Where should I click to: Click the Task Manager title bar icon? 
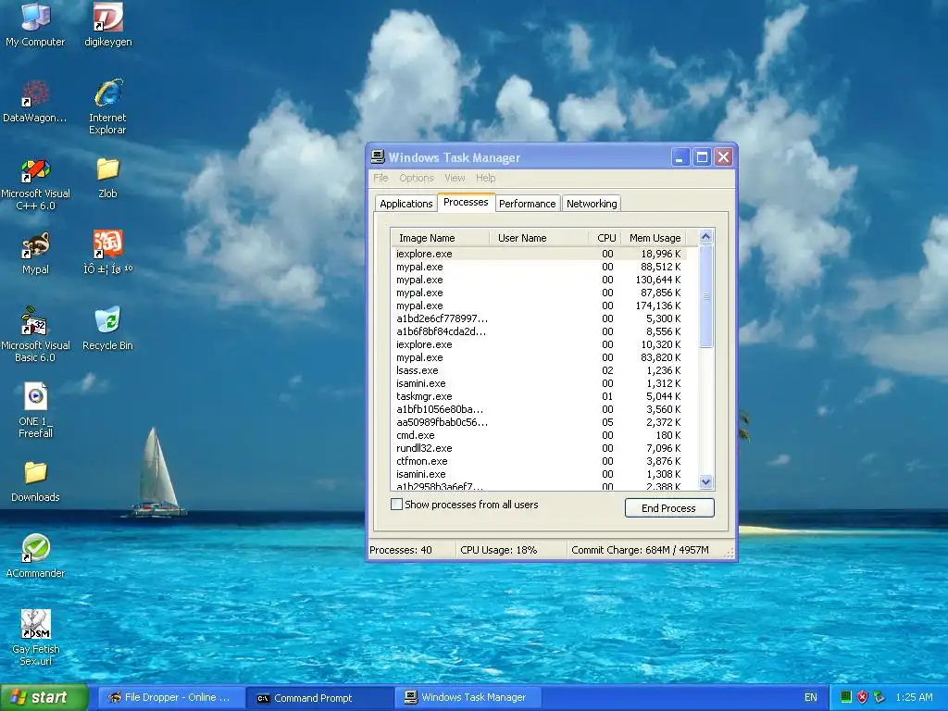click(379, 157)
